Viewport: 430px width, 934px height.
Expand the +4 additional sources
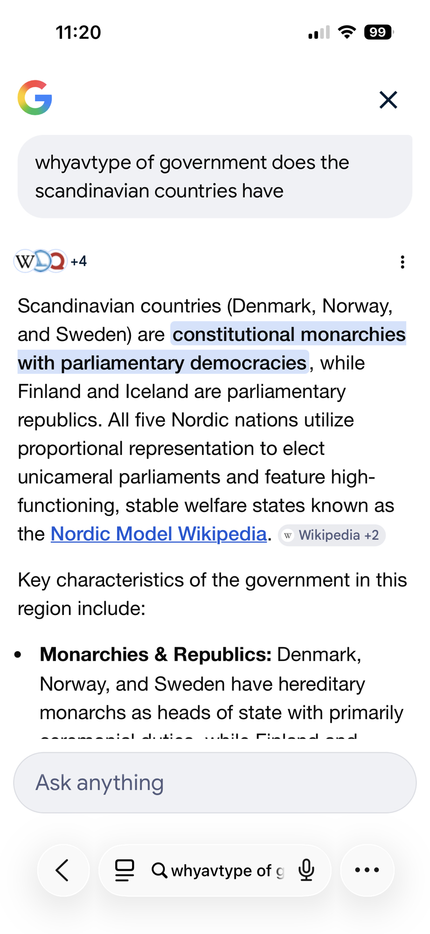(x=79, y=261)
